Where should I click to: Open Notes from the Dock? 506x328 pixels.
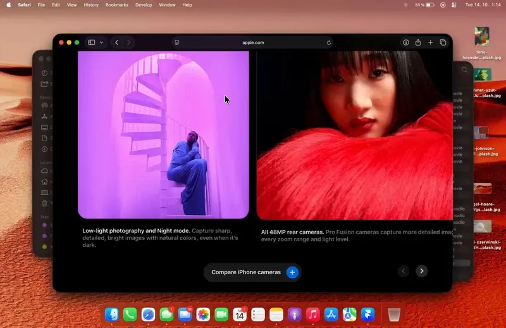coord(276,315)
